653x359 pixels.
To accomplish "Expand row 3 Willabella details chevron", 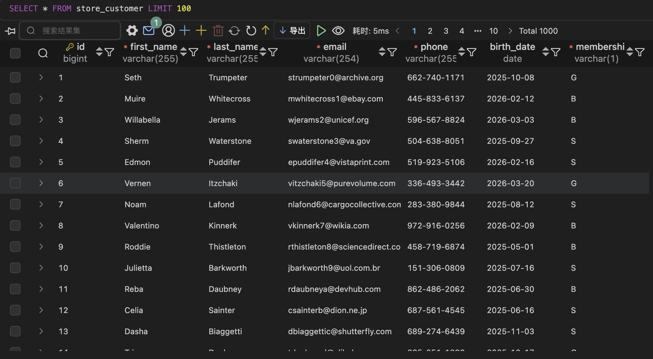I will (x=41, y=120).
